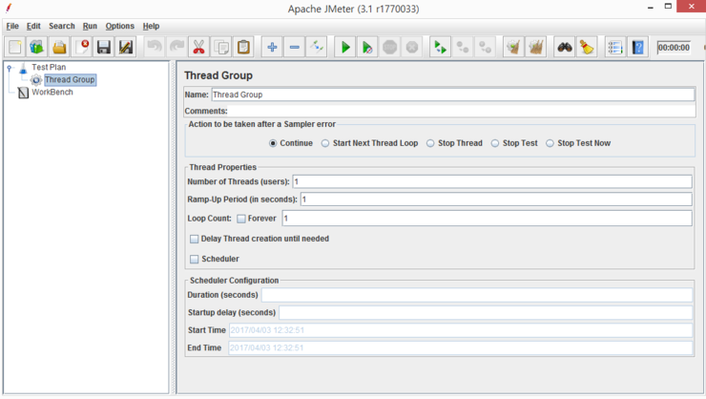Select Thread Group tree node

coord(70,80)
